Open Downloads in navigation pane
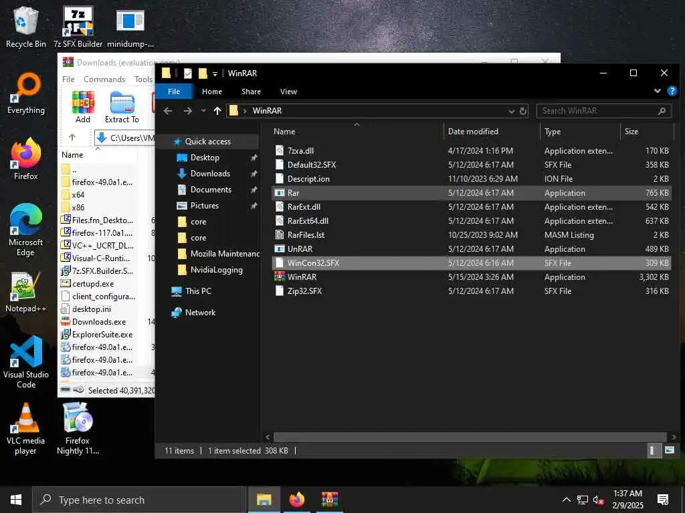685x513 pixels. 210,174
